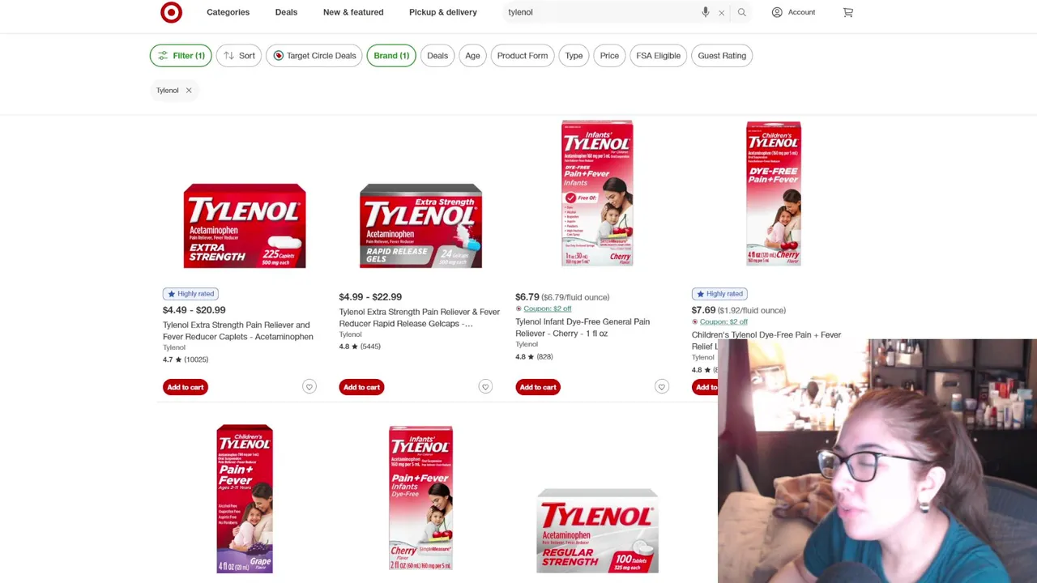
Task: Open the Pickup & delivery menu
Action: click(x=443, y=12)
